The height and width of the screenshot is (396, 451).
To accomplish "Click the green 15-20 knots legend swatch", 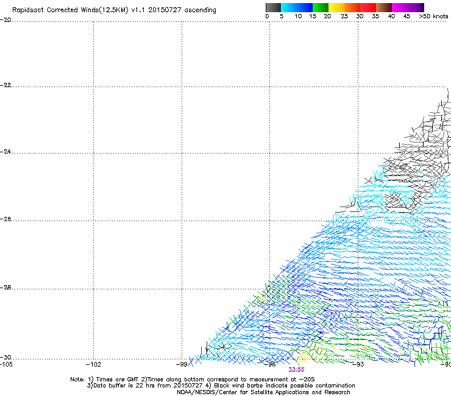I will [321, 7].
